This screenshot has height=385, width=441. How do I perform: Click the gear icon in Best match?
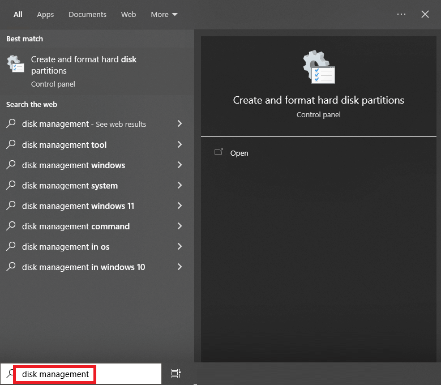[x=15, y=64]
